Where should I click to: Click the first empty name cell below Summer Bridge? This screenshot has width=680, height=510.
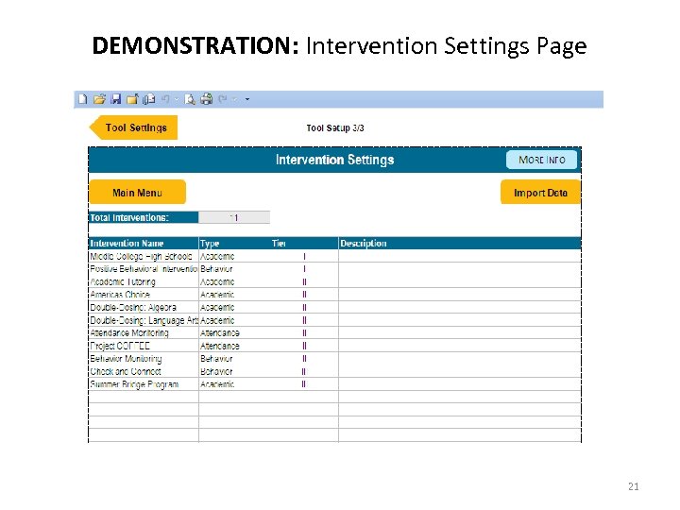(x=144, y=397)
